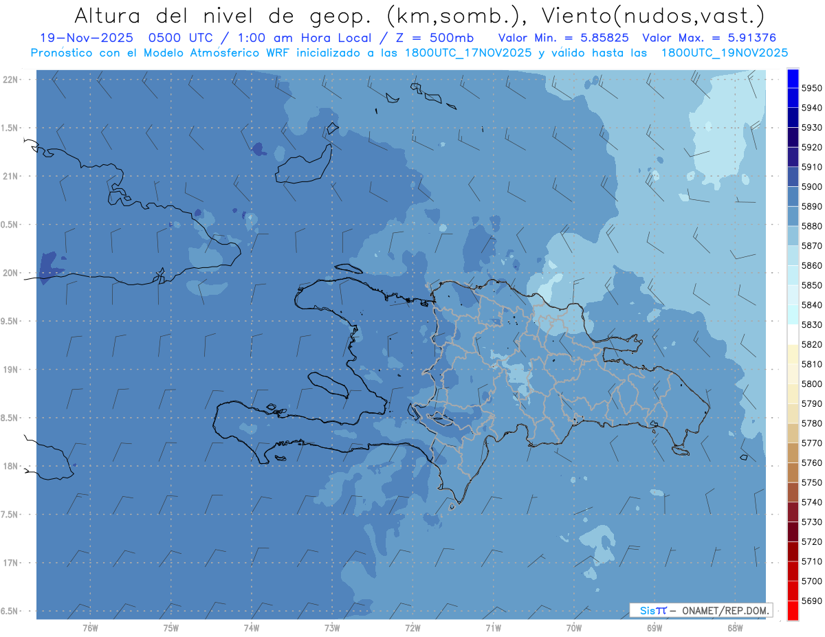Click the '71W' longitude label

(x=494, y=627)
